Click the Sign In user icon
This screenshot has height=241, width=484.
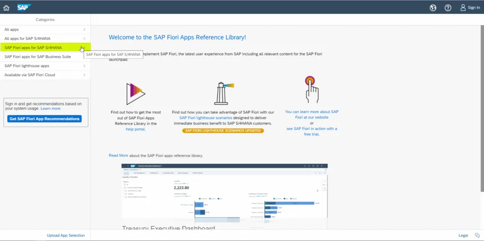[463, 8]
